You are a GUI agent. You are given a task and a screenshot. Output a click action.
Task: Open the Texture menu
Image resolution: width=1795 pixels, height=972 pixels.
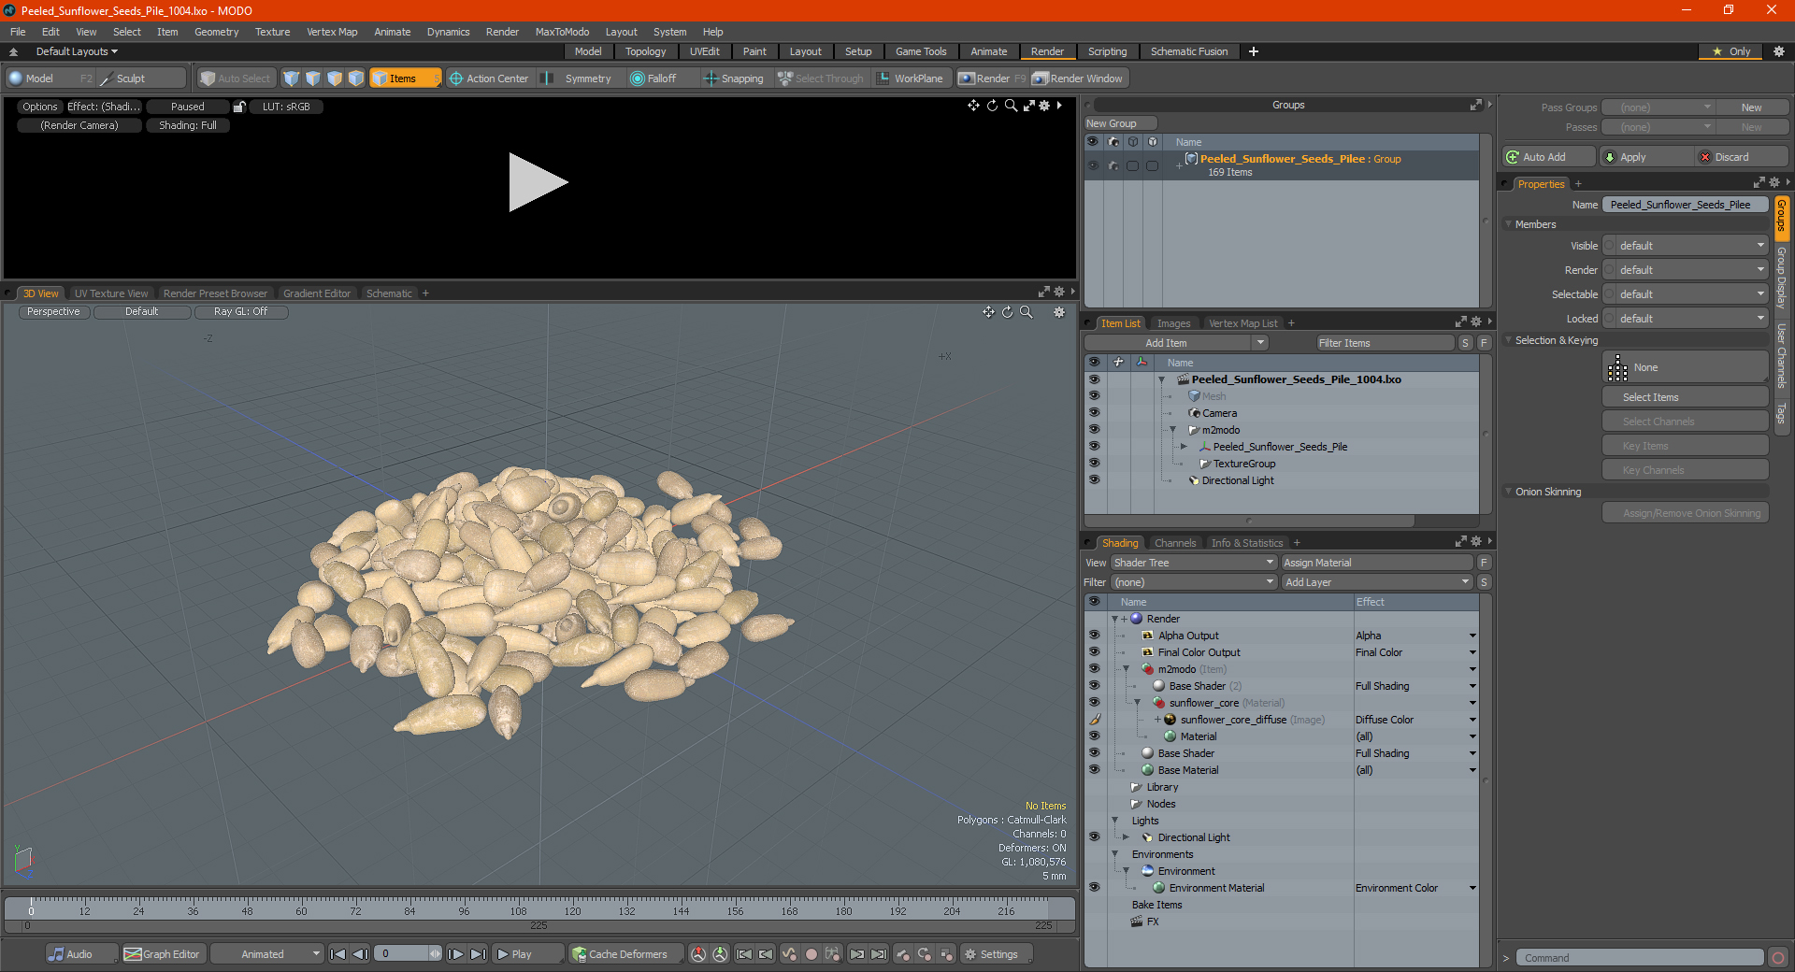coord(272,32)
